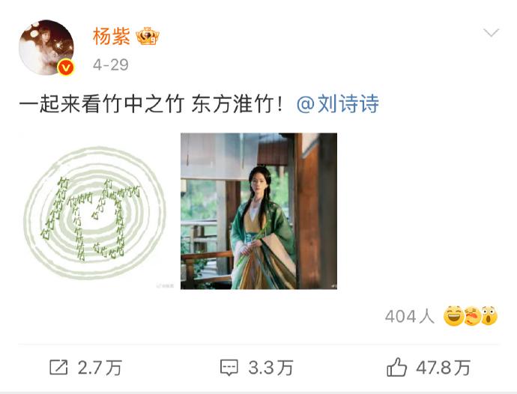This screenshot has height=394, width=517.
Task: Open the post options chevron menu
Action: [x=491, y=33]
